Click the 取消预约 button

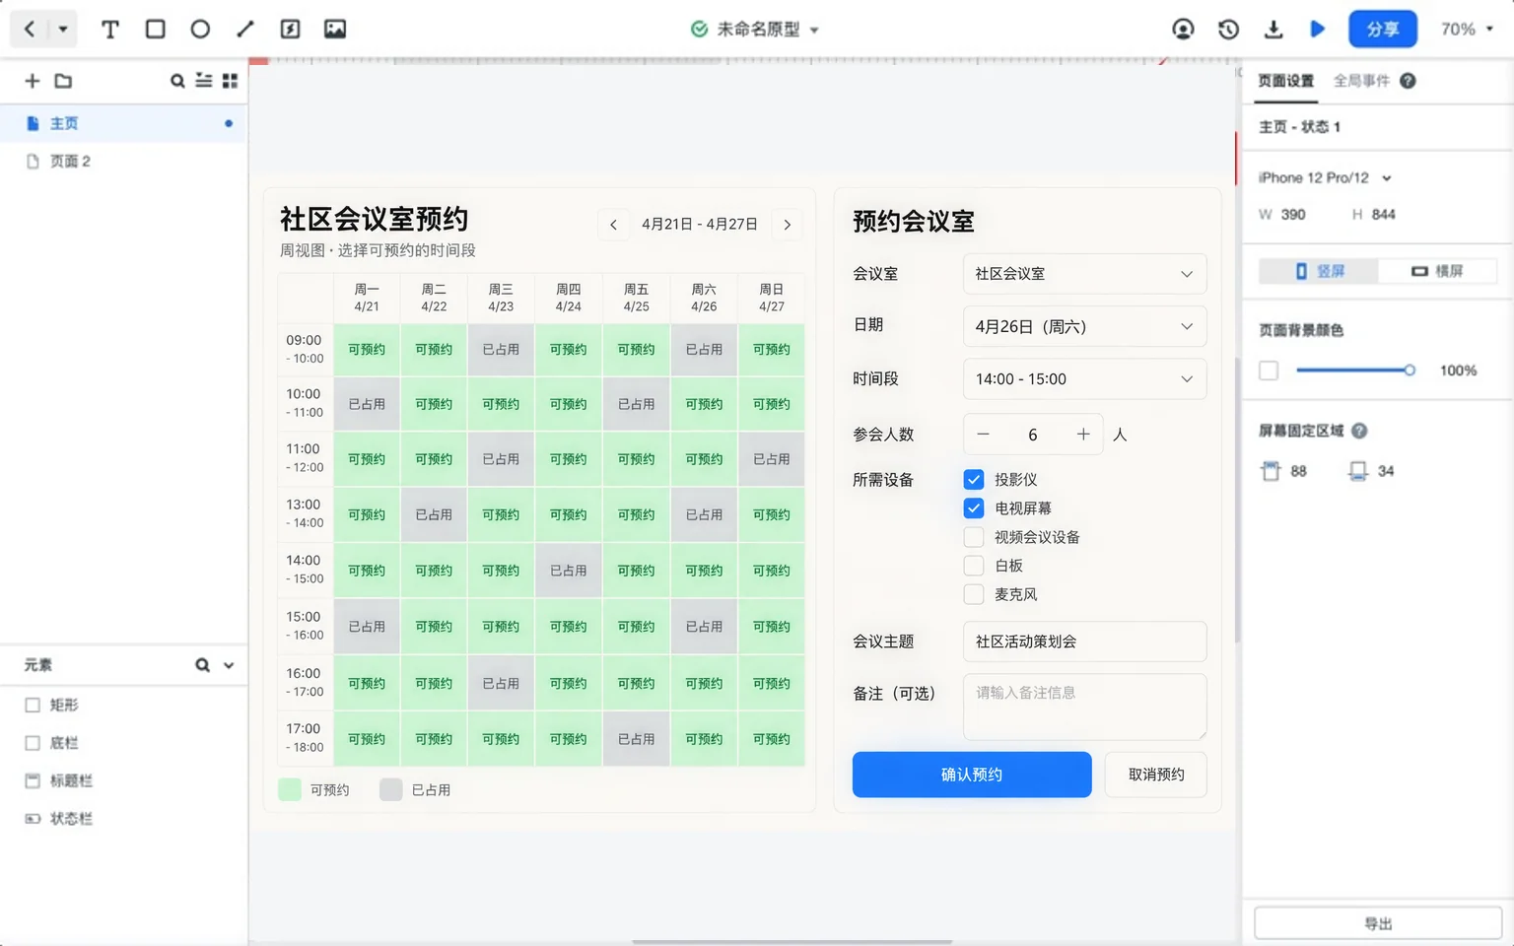point(1156,775)
